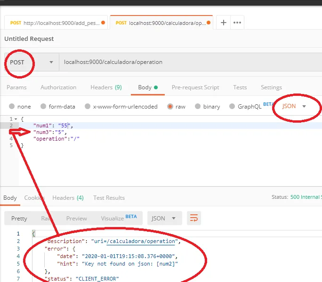This screenshot has width=322, height=282.
Task: Click the "status": "CLIENT_ERROR" response line
Action: 82,279
